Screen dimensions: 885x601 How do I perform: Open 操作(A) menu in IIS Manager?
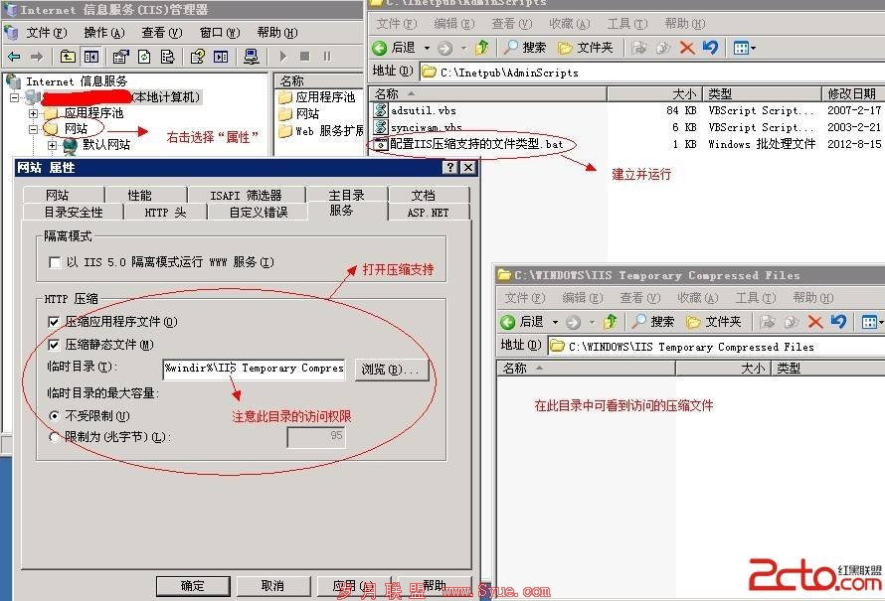[x=103, y=33]
